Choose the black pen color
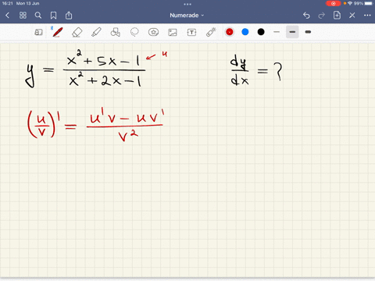The height and width of the screenshot is (281, 375). [261, 32]
